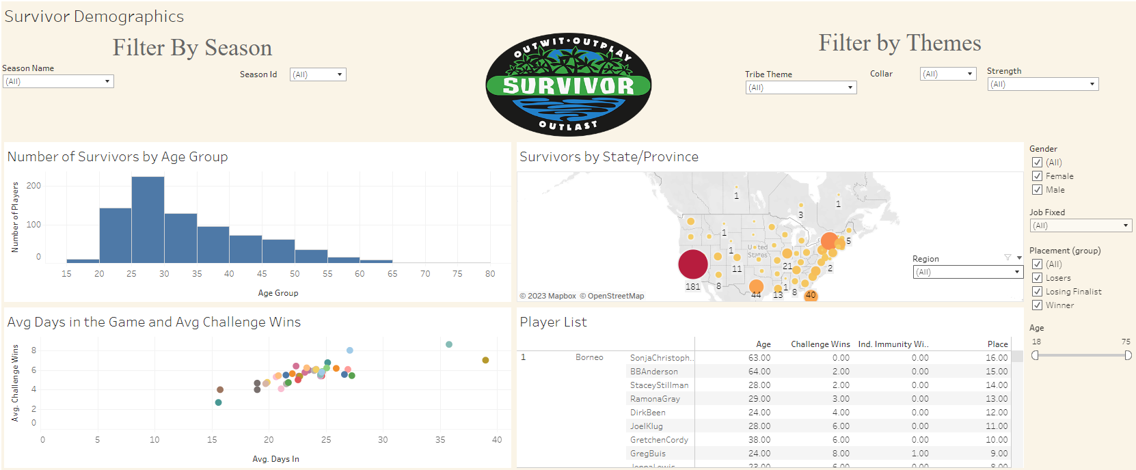
Task: Select the small histogram bar at age 15
Action: point(83,261)
